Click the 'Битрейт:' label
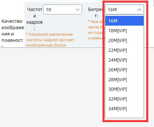Screen dimensions: 154x127 click(x=96, y=12)
